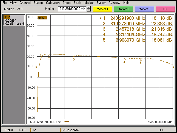Screen dimensions: 177x133
Task: Open the Trace menu
Action: [x=67, y=3]
